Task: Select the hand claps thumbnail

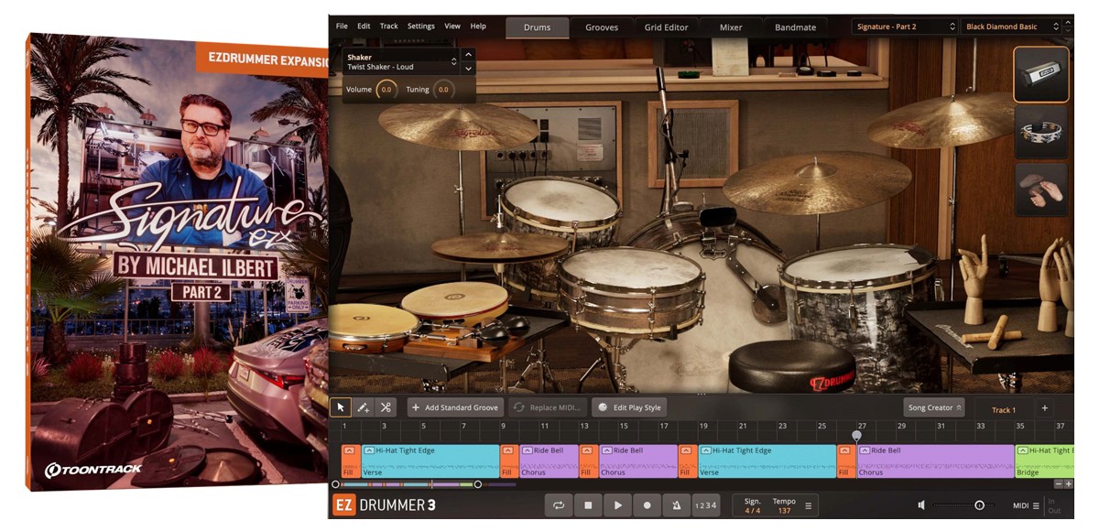Action: [1041, 190]
